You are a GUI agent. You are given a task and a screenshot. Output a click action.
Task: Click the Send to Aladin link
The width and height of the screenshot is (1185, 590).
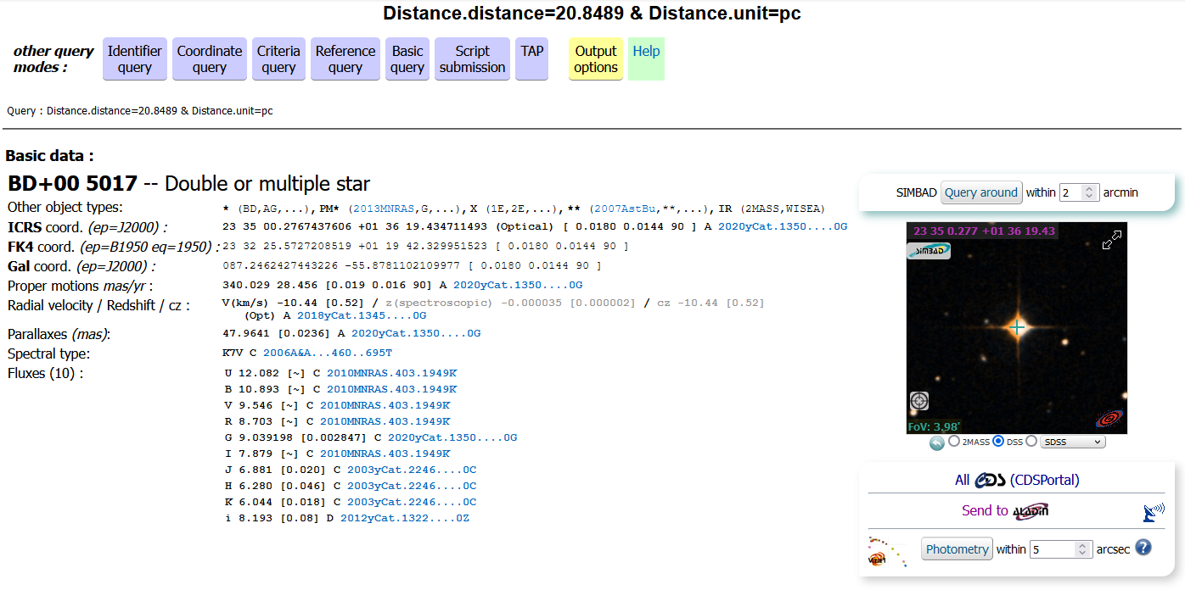pyautogui.click(x=1006, y=510)
